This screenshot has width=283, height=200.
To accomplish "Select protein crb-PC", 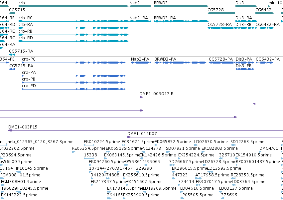I will 73,63.
